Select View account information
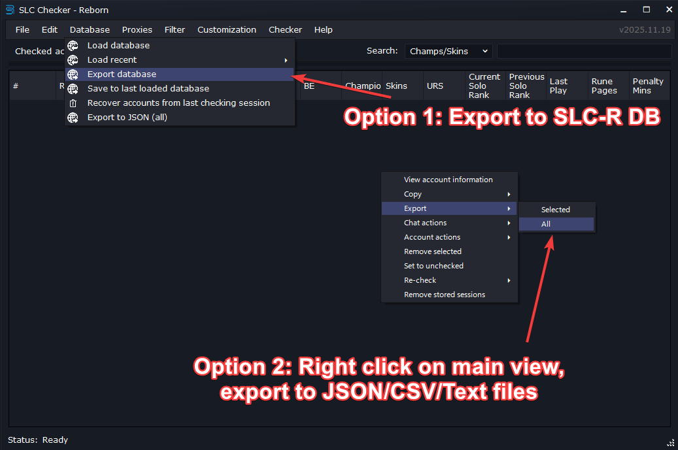The width and height of the screenshot is (678, 450). click(449, 180)
